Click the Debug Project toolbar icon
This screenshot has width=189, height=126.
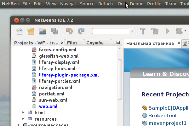(179, 31)
